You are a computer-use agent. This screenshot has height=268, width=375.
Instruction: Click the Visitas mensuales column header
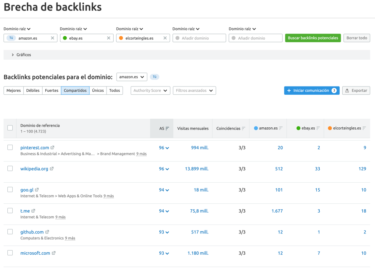tap(193, 128)
